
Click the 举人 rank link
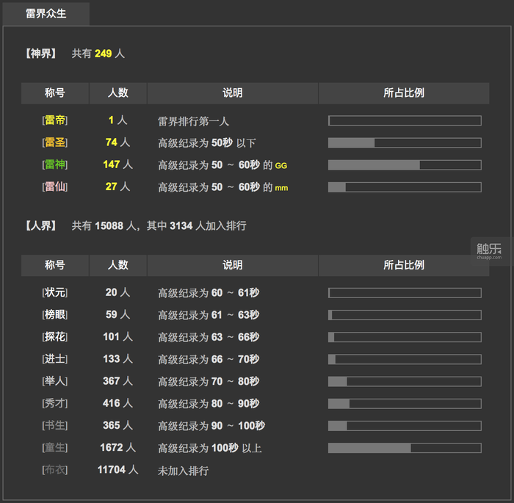55,381
